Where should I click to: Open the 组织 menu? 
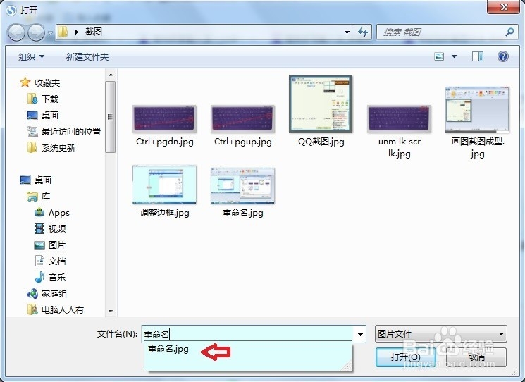(x=31, y=56)
